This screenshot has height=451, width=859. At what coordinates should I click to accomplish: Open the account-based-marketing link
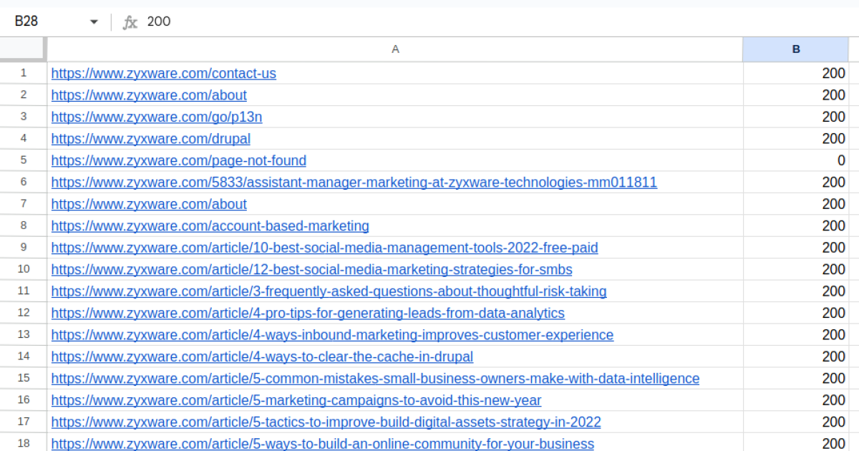click(210, 225)
